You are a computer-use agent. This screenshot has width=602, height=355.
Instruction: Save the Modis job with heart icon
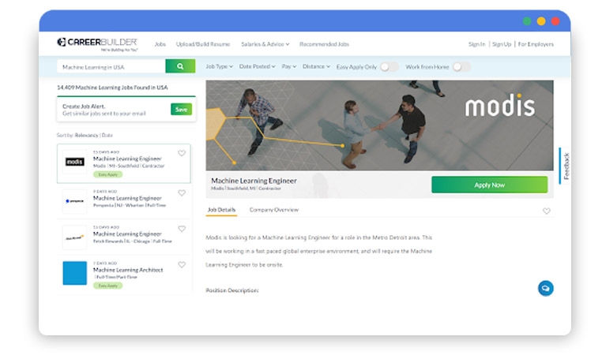click(182, 154)
